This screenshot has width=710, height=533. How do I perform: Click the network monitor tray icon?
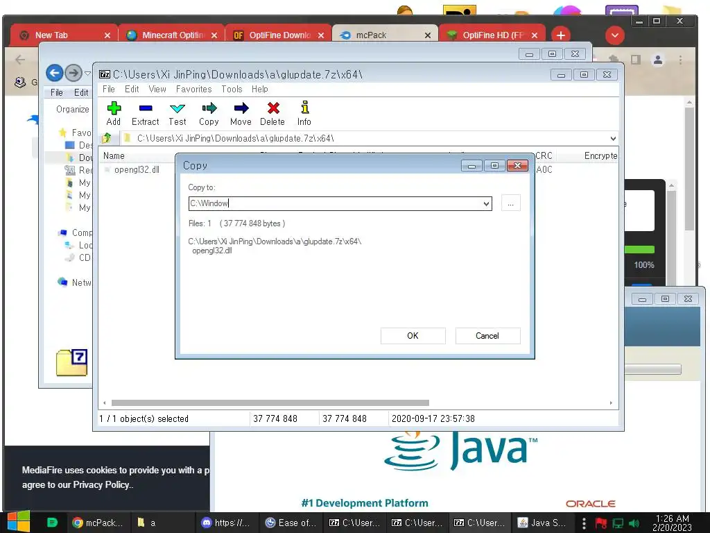tap(618, 523)
